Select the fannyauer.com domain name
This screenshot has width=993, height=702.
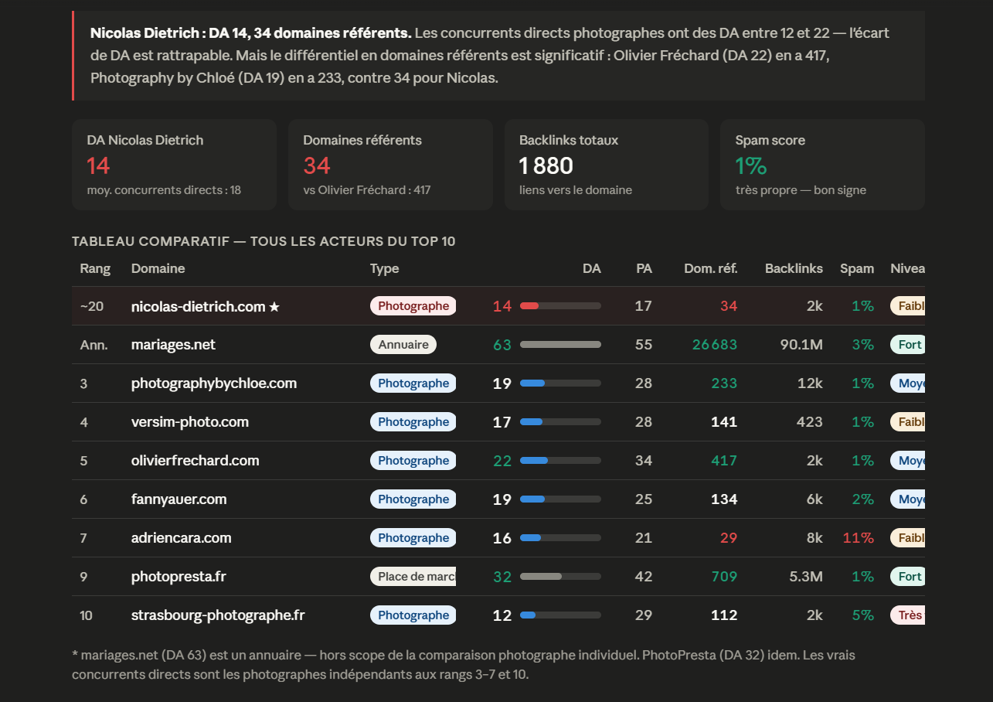[179, 499]
